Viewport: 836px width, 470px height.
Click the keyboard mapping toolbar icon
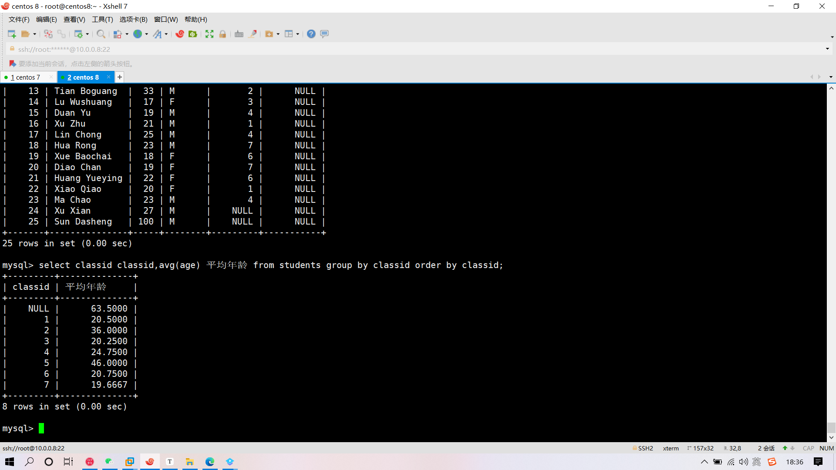[239, 34]
